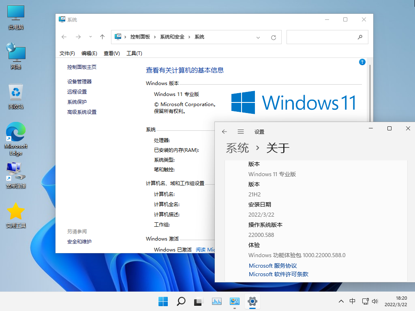The image size is (415, 311).
Task: Maximize the Settings window
Action: (x=389, y=128)
